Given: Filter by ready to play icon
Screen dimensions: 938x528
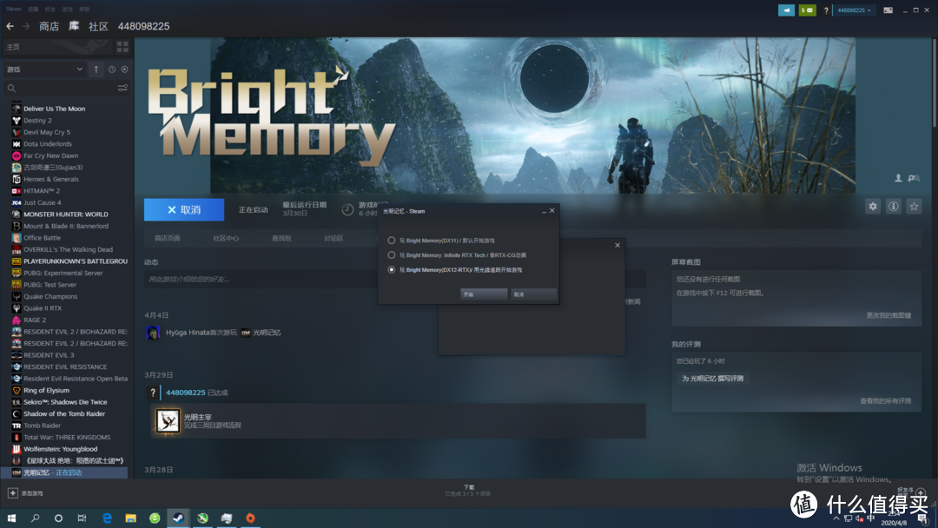Looking at the screenshot, I should [x=124, y=69].
